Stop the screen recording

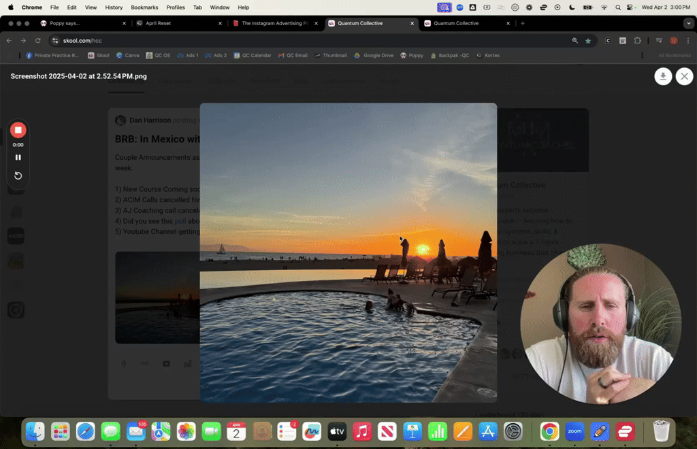tap(18, 130)
